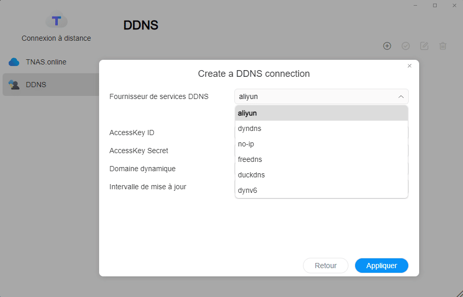
Task: Select dynv6 from the dropdown
Action: 321,190
